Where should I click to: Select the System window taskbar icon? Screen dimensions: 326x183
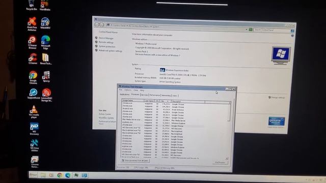click(x=84, y=176)
